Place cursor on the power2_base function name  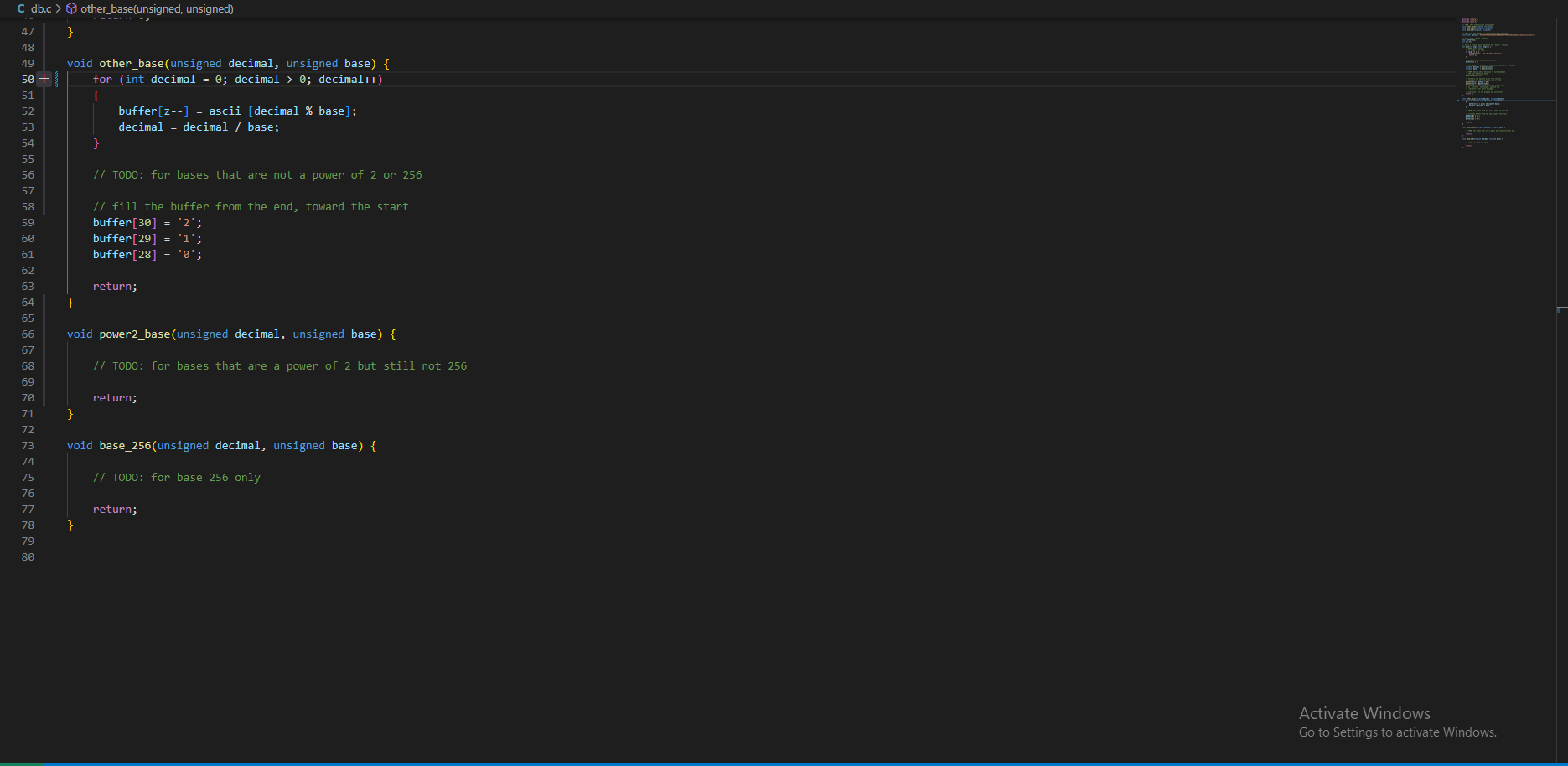135,334
